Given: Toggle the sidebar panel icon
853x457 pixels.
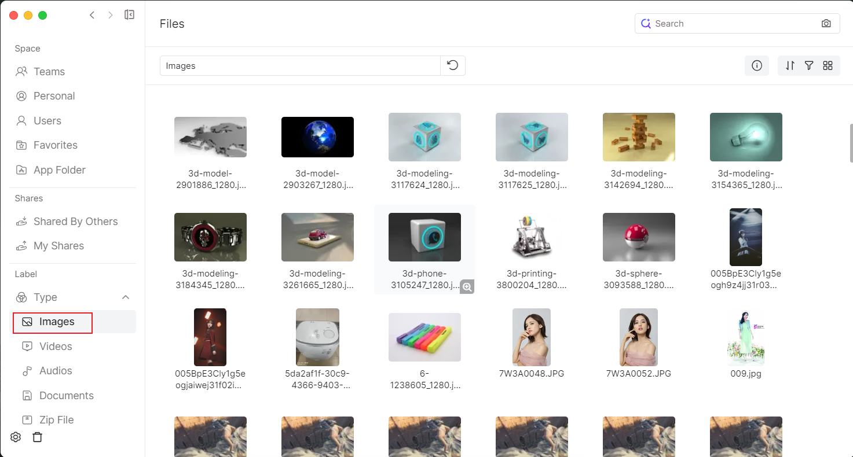Looking at the screenshot, I should (130, 15).
